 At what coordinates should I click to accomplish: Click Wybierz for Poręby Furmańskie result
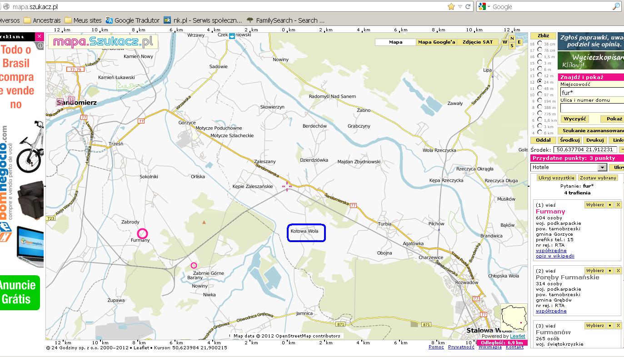coord(595,271)
